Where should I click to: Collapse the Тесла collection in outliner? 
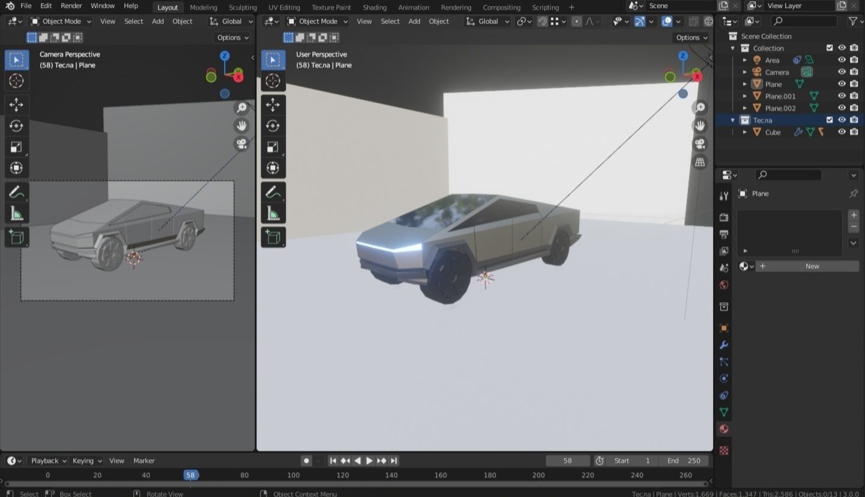pos(733,120)
